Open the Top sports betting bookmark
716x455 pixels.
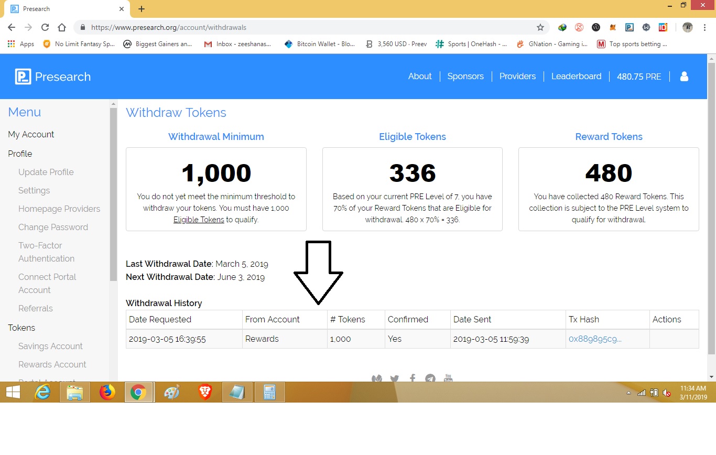pos(632,44)
